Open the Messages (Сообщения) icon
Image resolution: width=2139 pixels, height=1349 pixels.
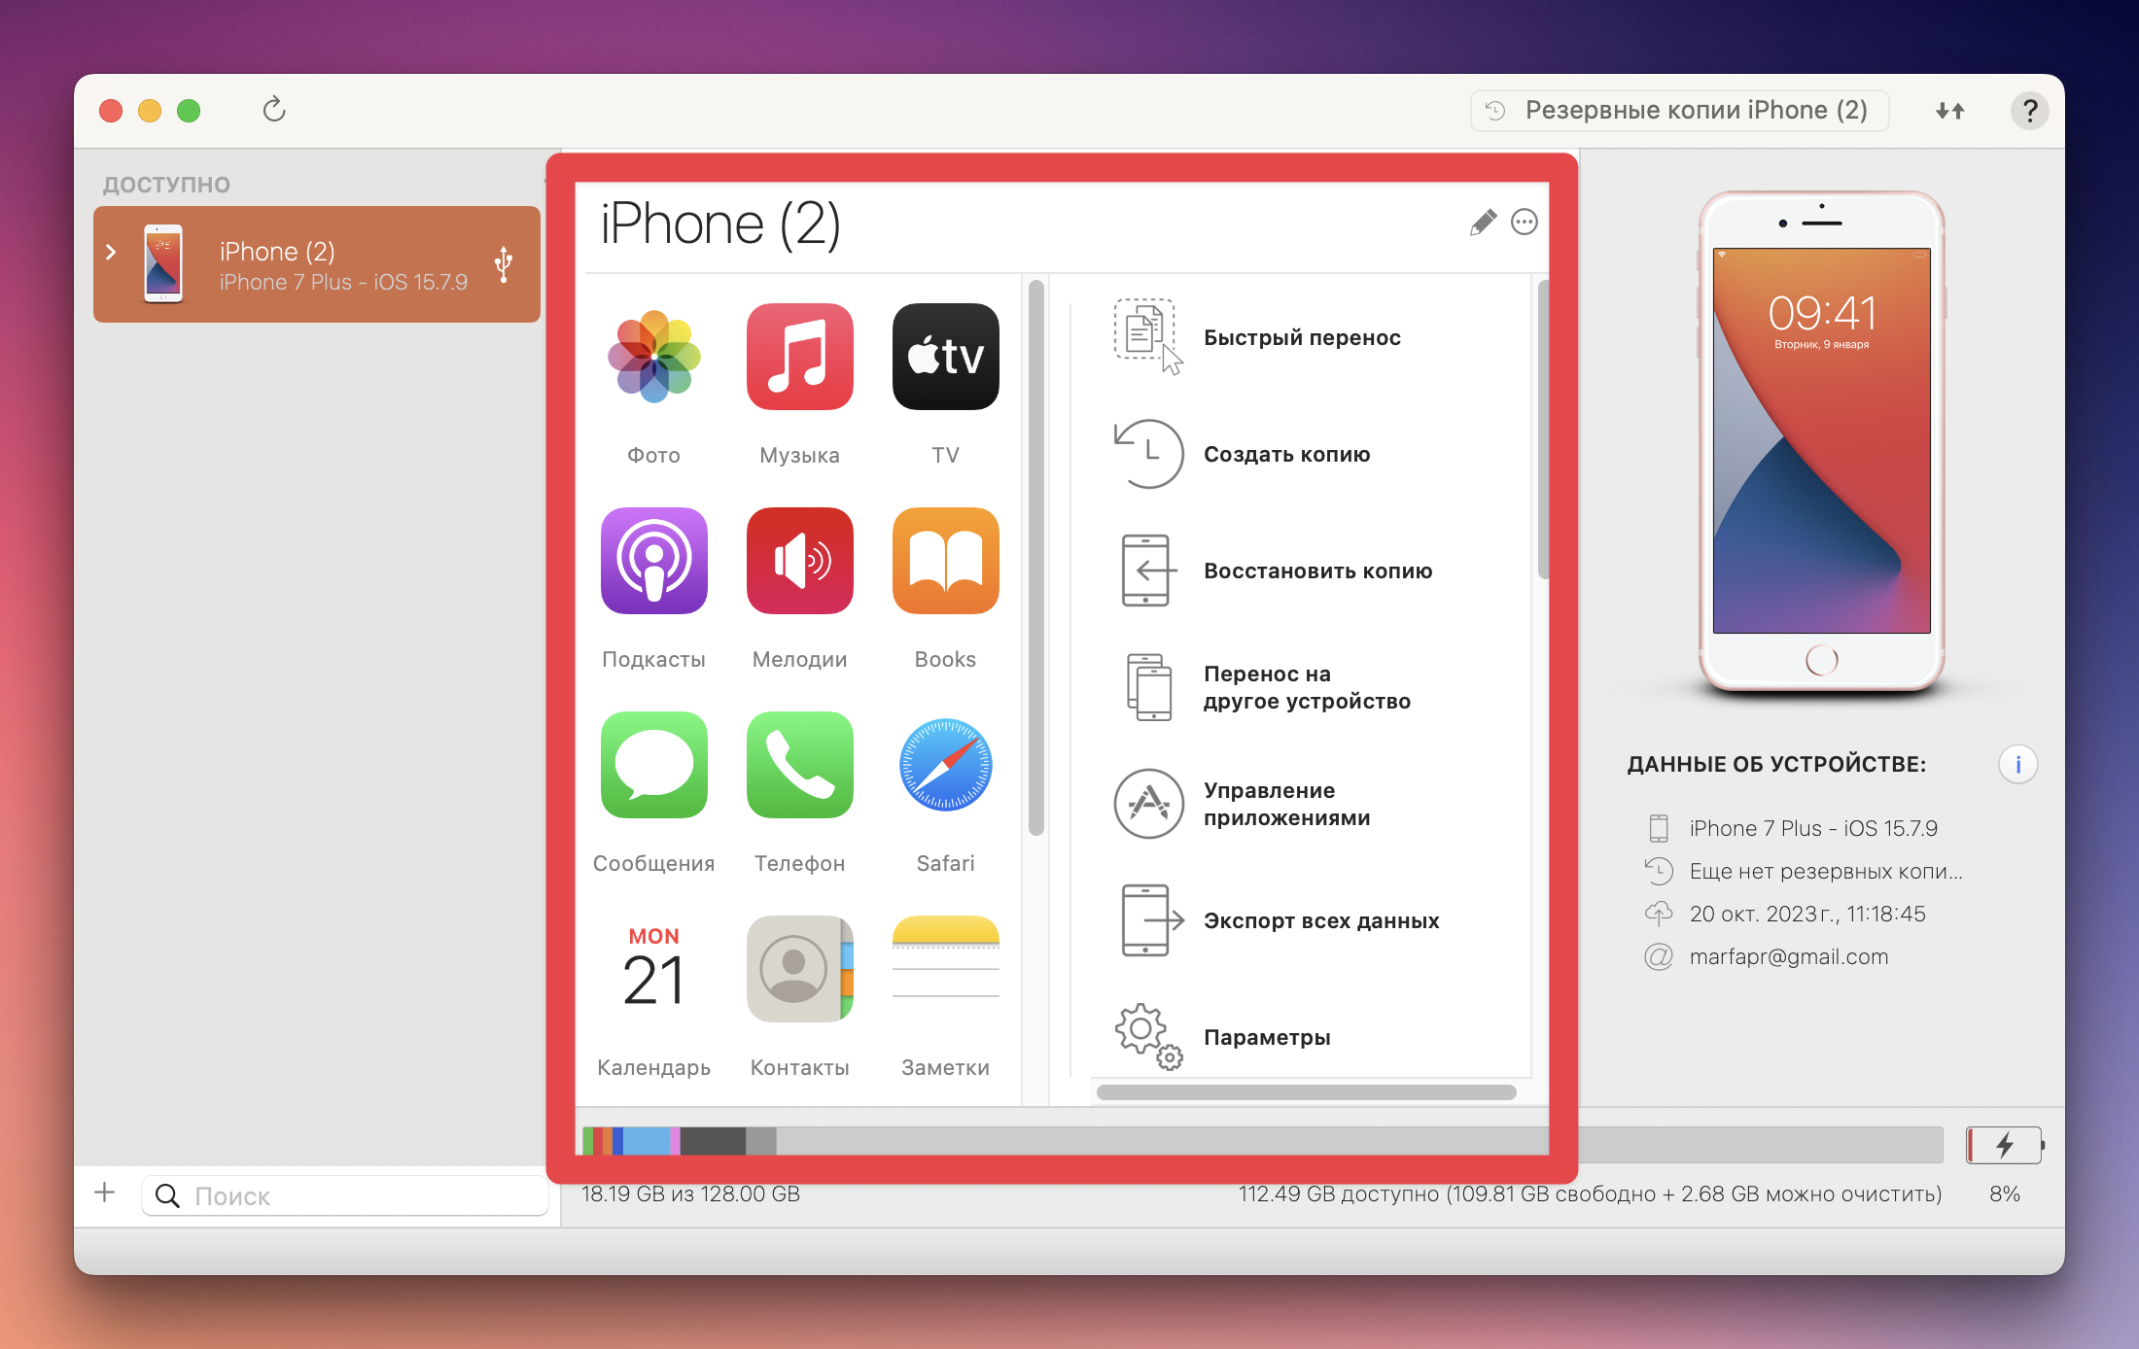[x=653, y=765]
